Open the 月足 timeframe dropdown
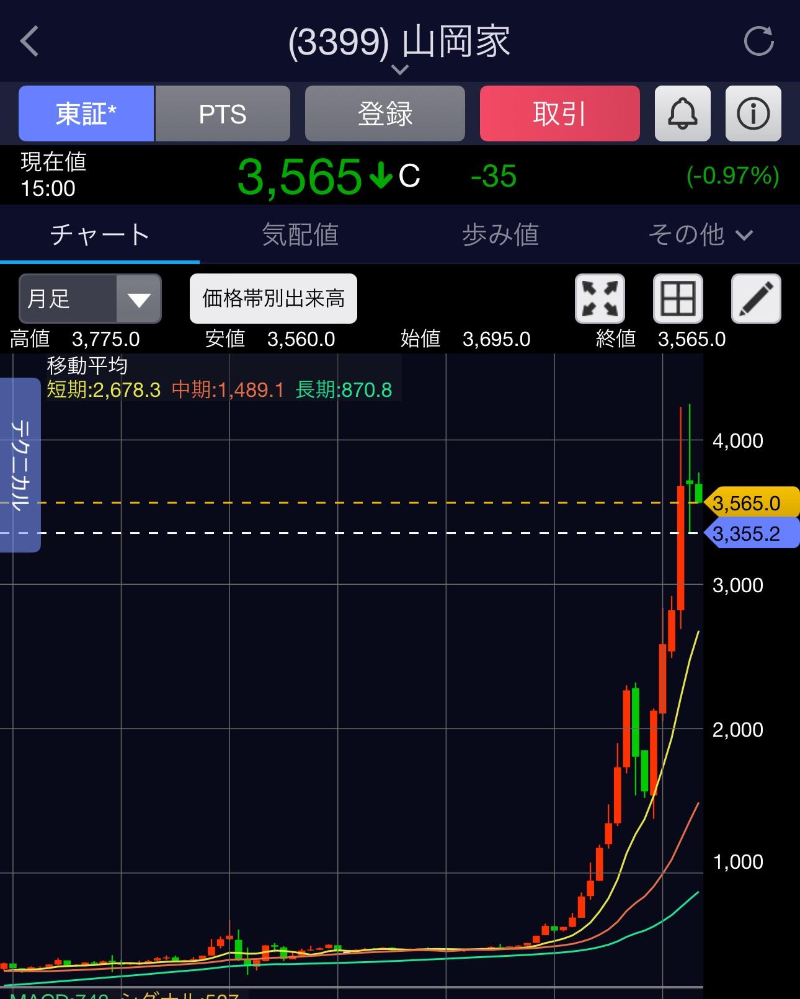Viewport: 800px width, 999px height. [90, 298]
